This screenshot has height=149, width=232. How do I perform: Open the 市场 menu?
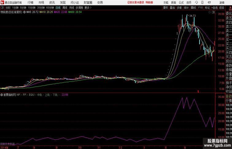pos(41,2)
